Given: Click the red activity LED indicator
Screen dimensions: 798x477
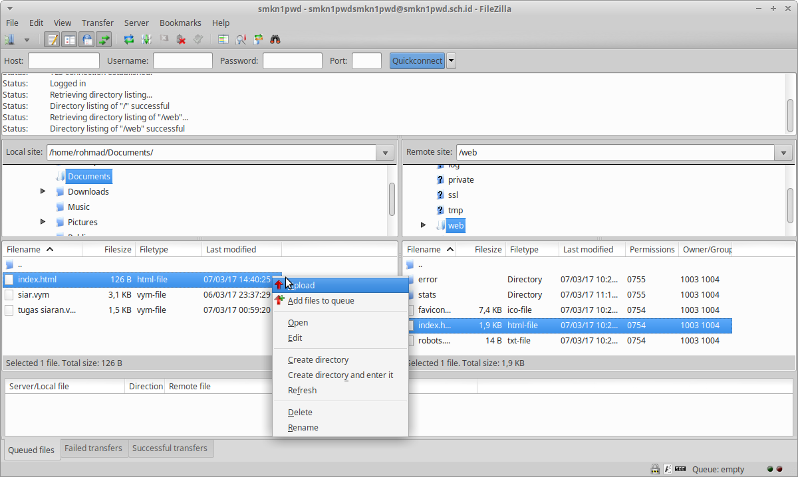Looking at the screenshot, I should (779, 469).
